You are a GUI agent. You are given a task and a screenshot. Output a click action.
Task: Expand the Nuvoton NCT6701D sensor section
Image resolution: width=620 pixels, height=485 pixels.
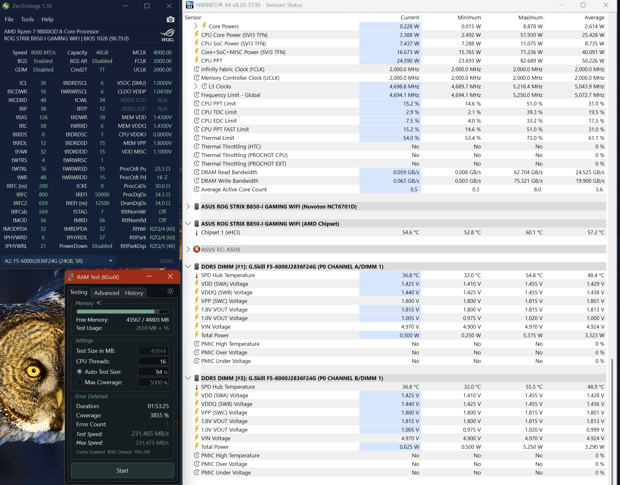point(188,206)
